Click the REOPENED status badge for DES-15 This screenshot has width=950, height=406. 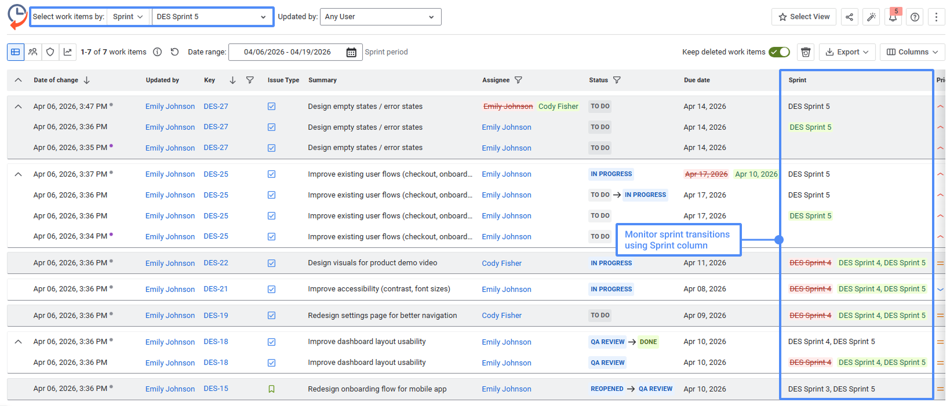point(607,389)
